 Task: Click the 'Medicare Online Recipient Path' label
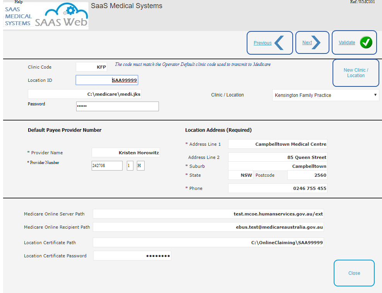[57, 228]
